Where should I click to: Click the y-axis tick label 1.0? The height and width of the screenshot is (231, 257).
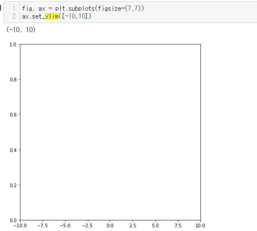tap(13, 45)
